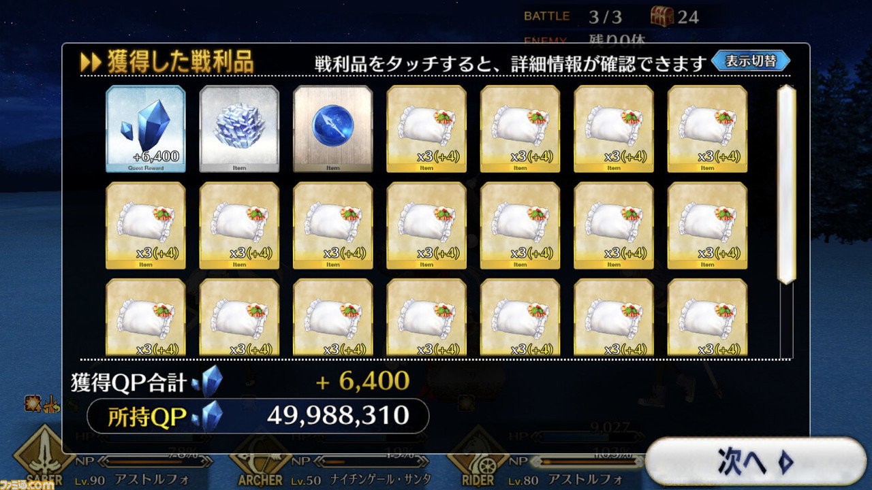The height and width of the screenshot is (490, 872).
Task: Tap the QP crystal icon beside 獲得QP合計
Action: [208, 382]
